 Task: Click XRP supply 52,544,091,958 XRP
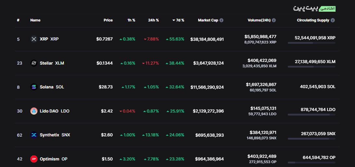pyautogui.click(x=315, y=38)
